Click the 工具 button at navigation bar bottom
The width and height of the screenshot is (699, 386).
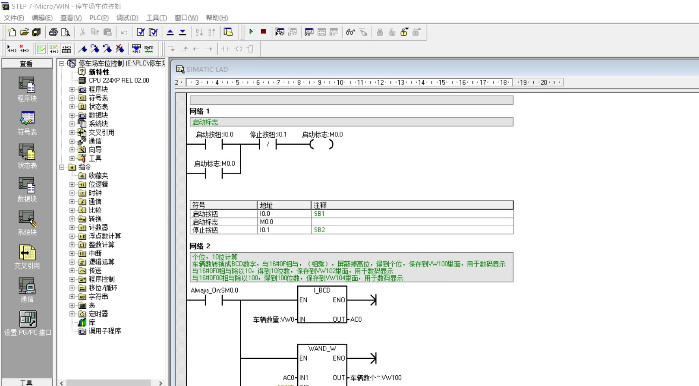coord(27,383)
